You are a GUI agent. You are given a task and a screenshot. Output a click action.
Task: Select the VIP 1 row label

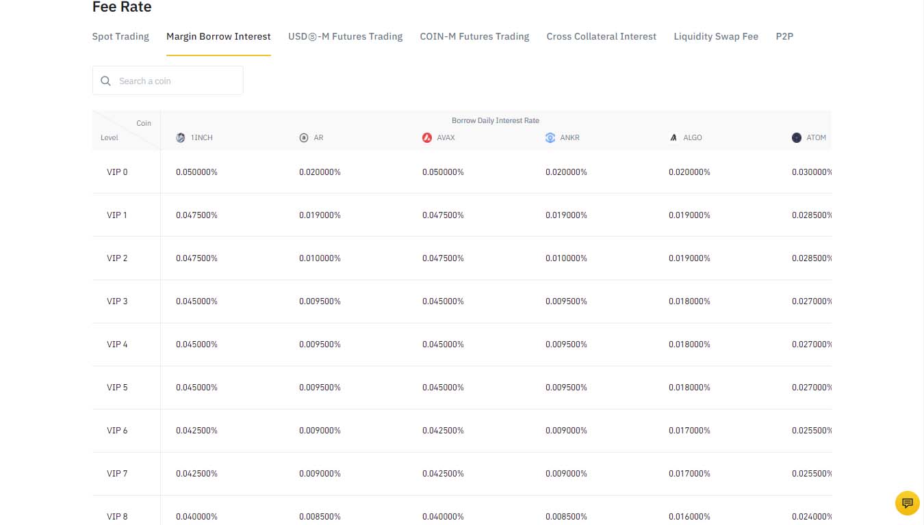point(117,215)
